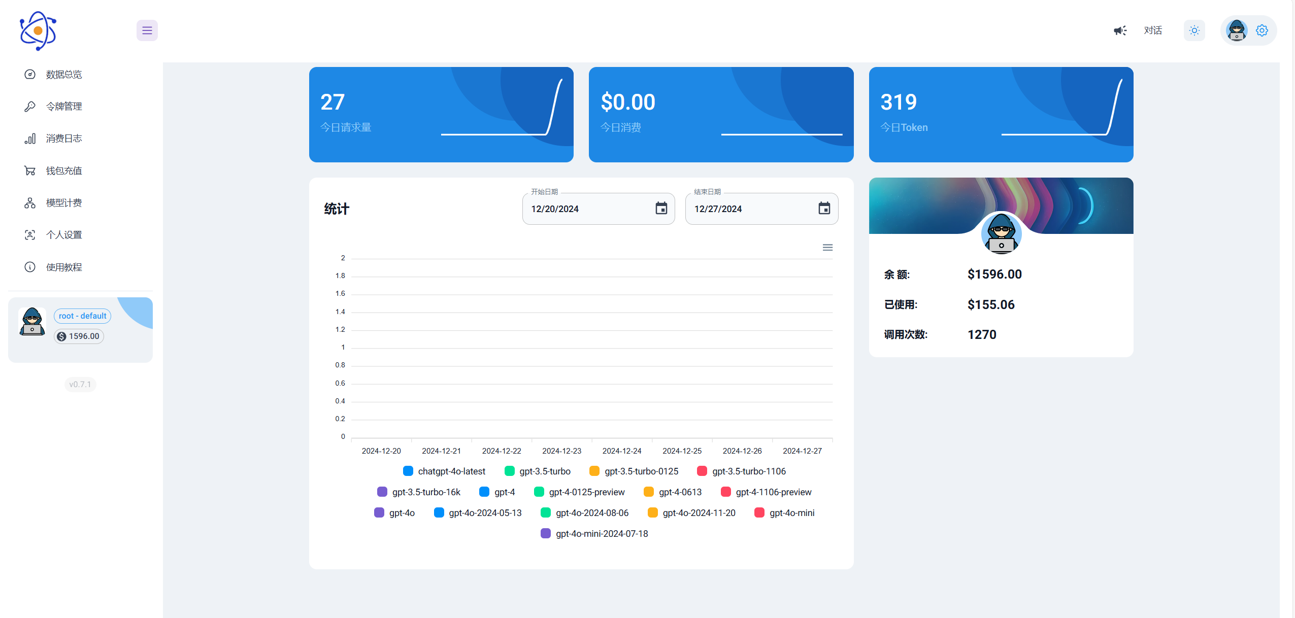Toggle gpt-3.5-turbo-0125 legend series
The width and height of the screenshot is (1295, 618).
click(634, 471)
